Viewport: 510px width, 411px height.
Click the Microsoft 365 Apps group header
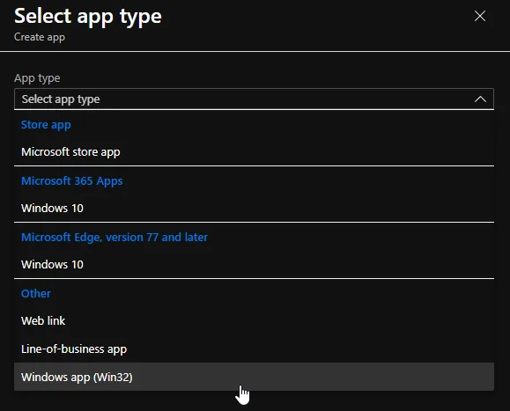[x=72, y=181]
